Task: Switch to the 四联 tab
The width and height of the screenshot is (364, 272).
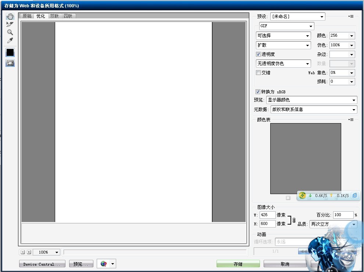Action: coord(68,16)
